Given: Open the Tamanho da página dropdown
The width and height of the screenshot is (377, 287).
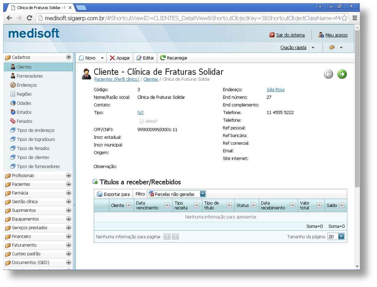Looking at the screenshot, I should click(x=341, y=237).
